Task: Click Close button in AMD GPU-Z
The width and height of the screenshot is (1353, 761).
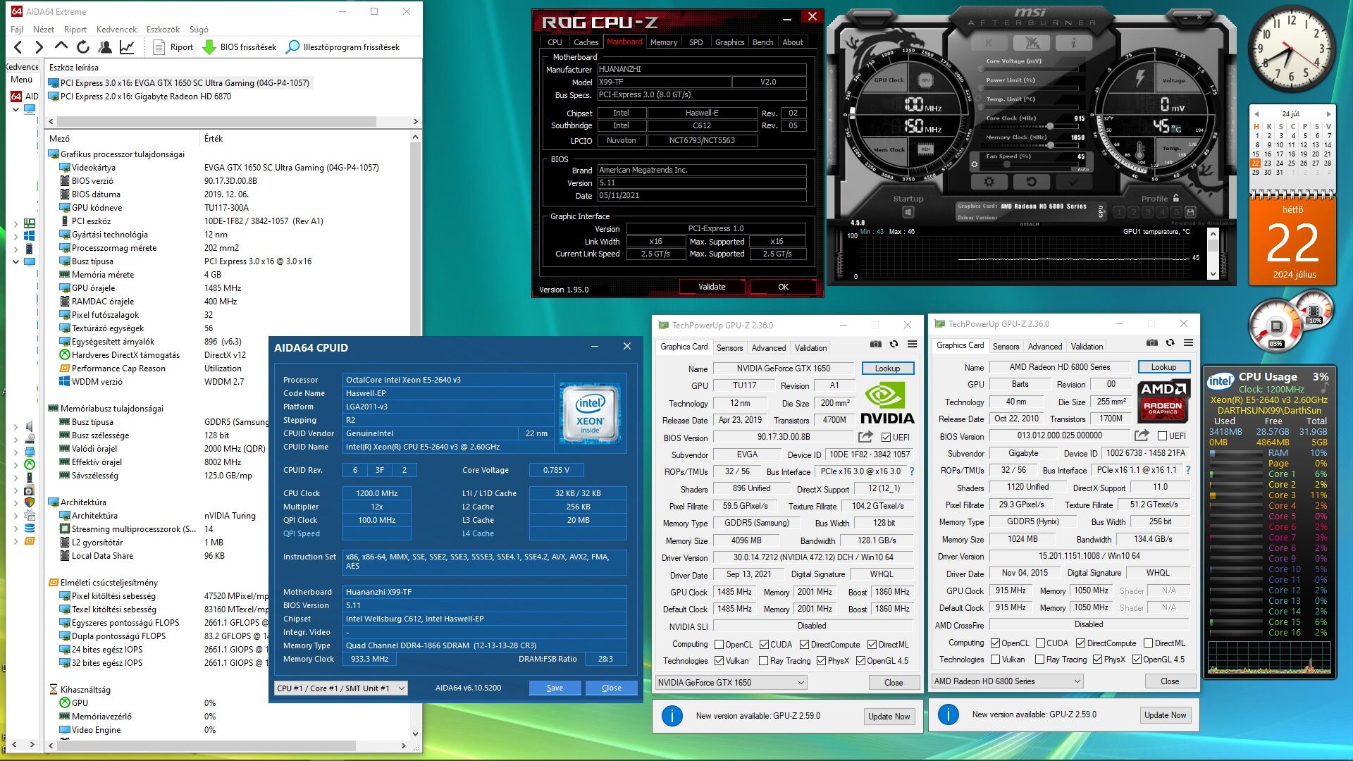Action: tap(1170, 681)
